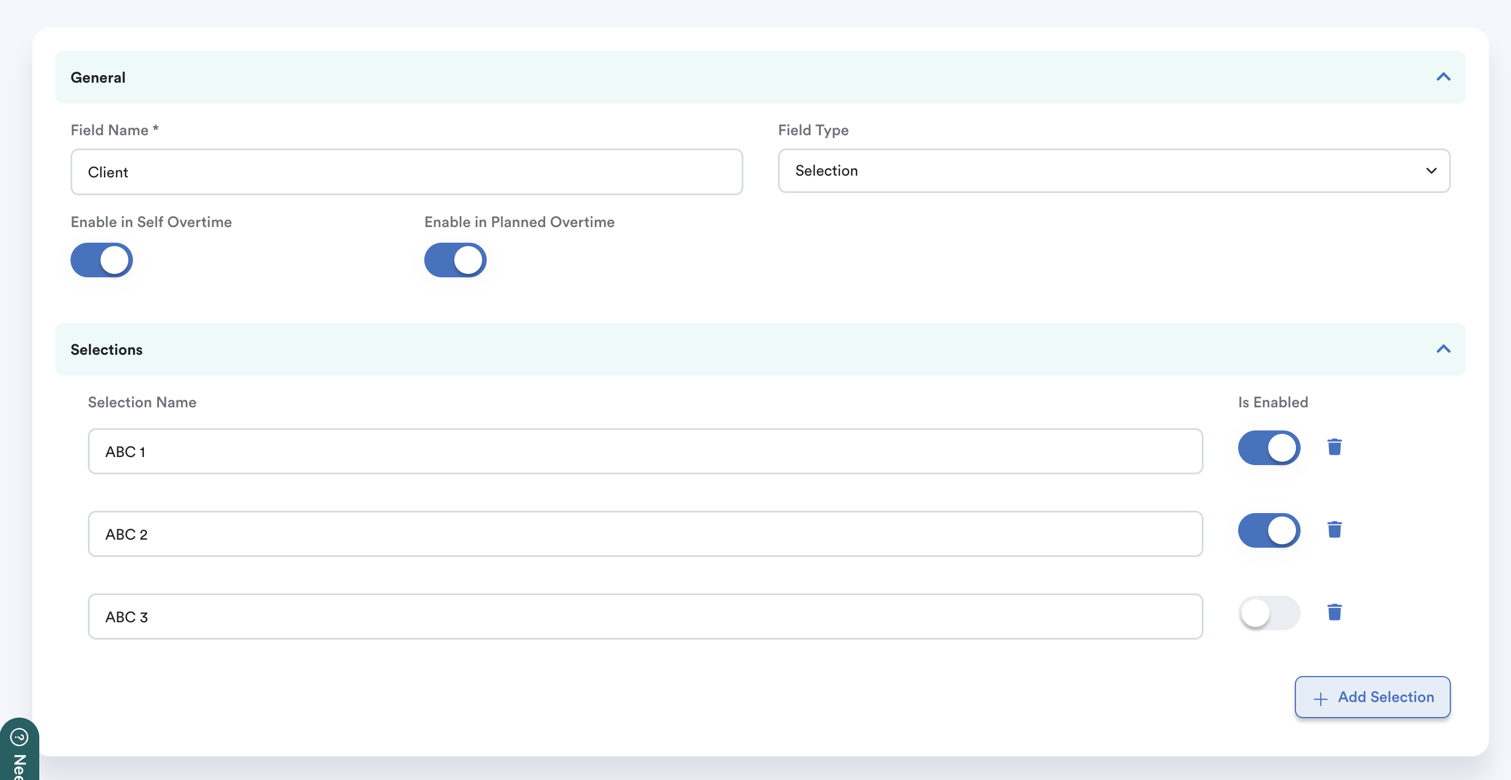Add a new selection entry
This screenshot has height=780, width=1511.
1372,697
